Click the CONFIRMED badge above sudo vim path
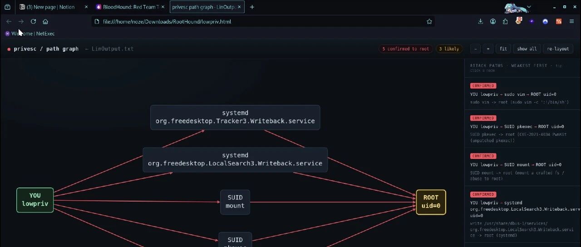 (483, 86)
